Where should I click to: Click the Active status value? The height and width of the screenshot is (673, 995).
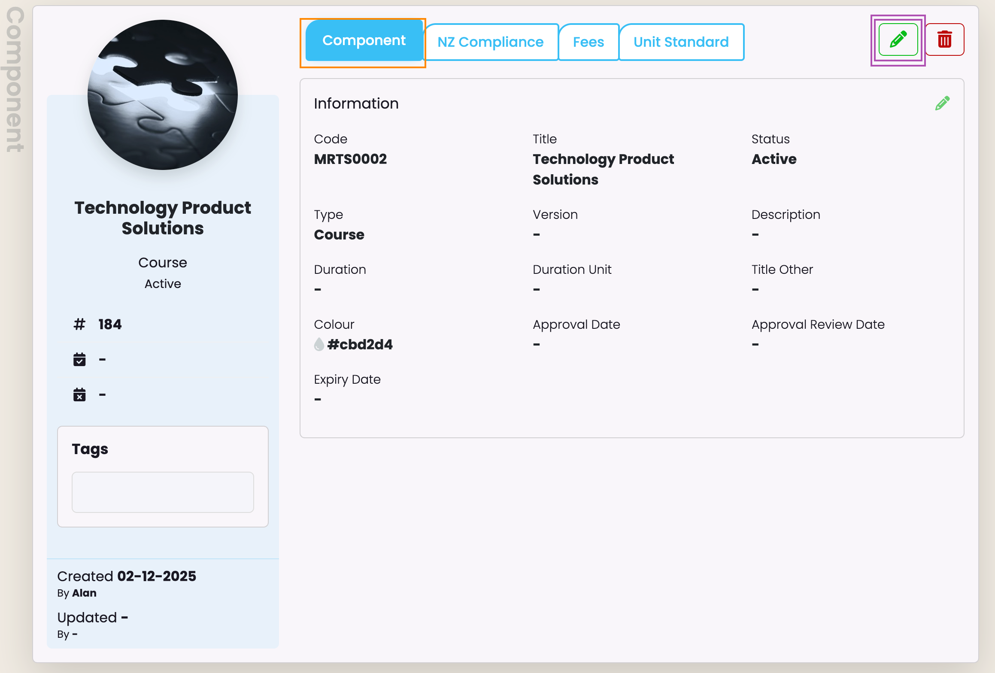[x=774, y=159]
